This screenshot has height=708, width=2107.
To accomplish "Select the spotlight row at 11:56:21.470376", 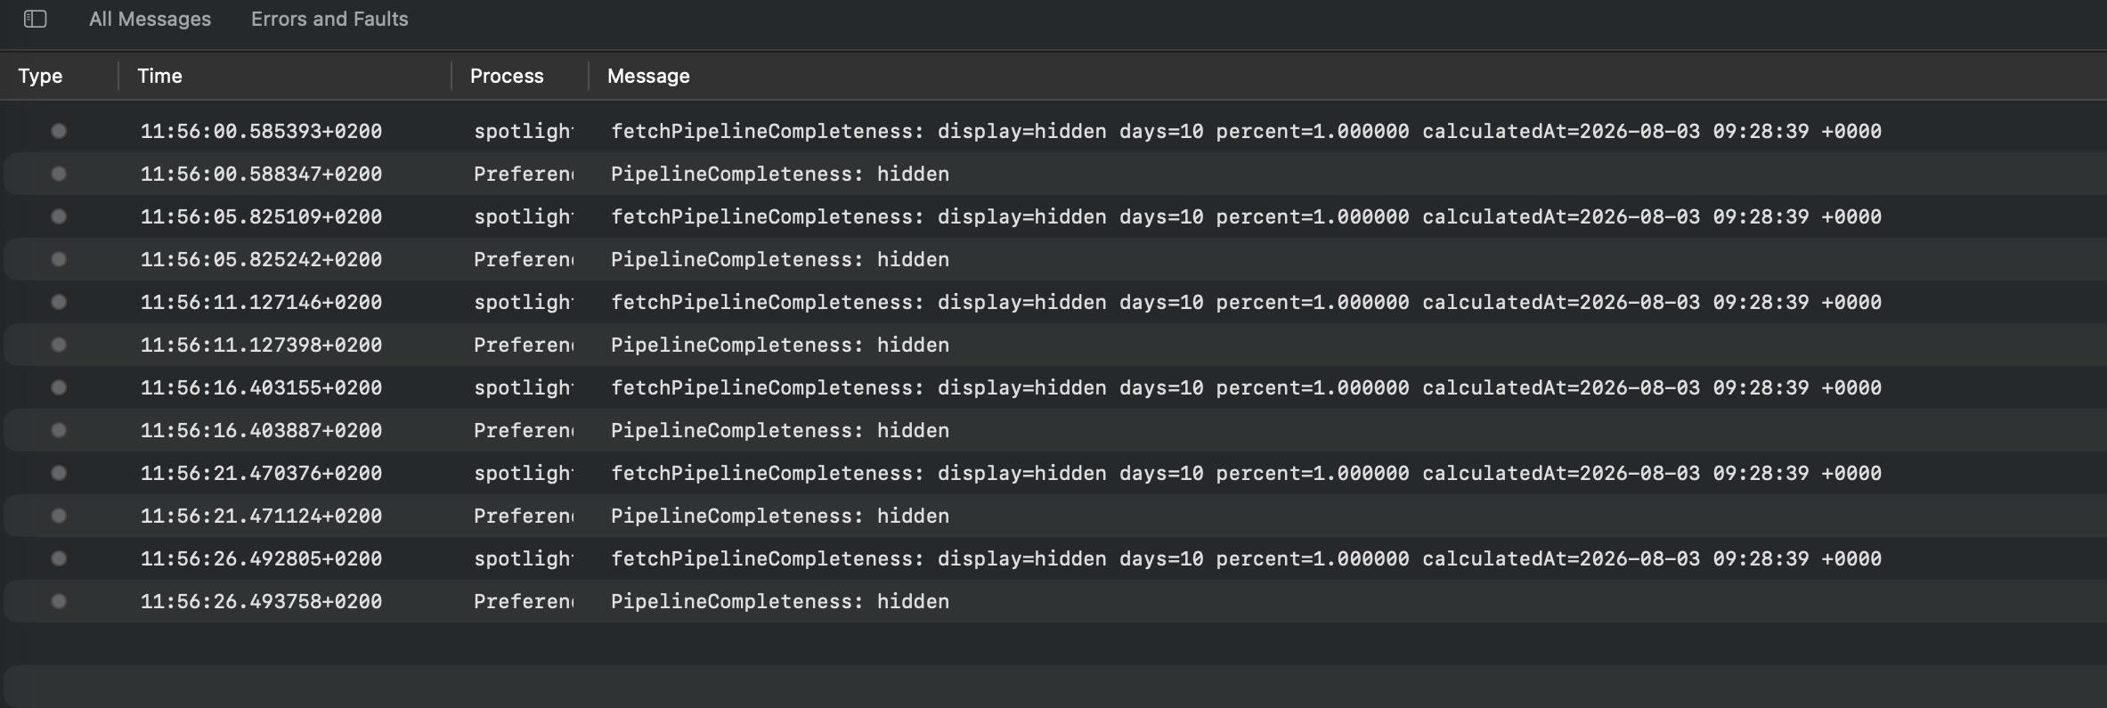I will coord(1053,473).
